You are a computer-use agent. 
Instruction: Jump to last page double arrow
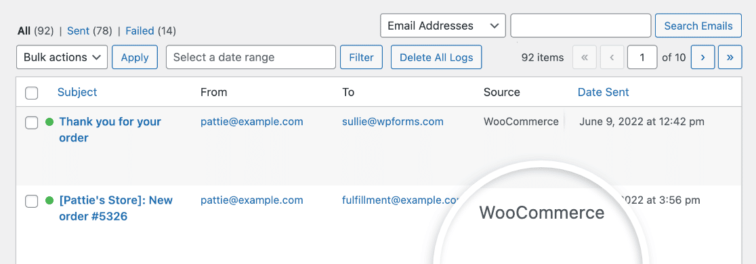tap(730, 58)
